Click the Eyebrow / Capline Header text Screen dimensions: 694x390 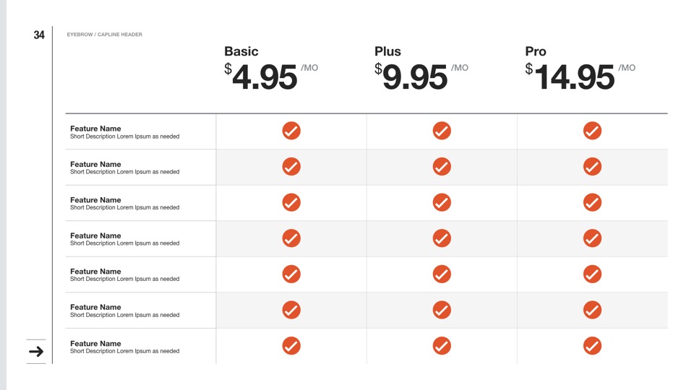tap(104, 35)
